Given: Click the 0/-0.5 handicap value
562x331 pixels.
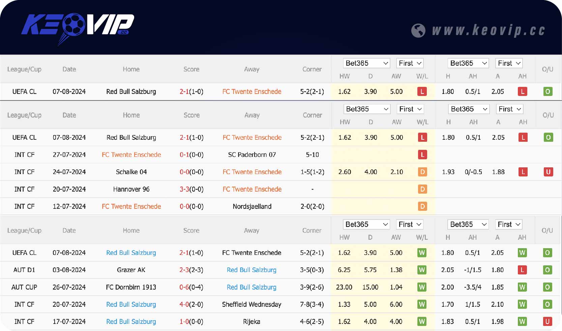Looking at the screenshot, I should 473,172.
